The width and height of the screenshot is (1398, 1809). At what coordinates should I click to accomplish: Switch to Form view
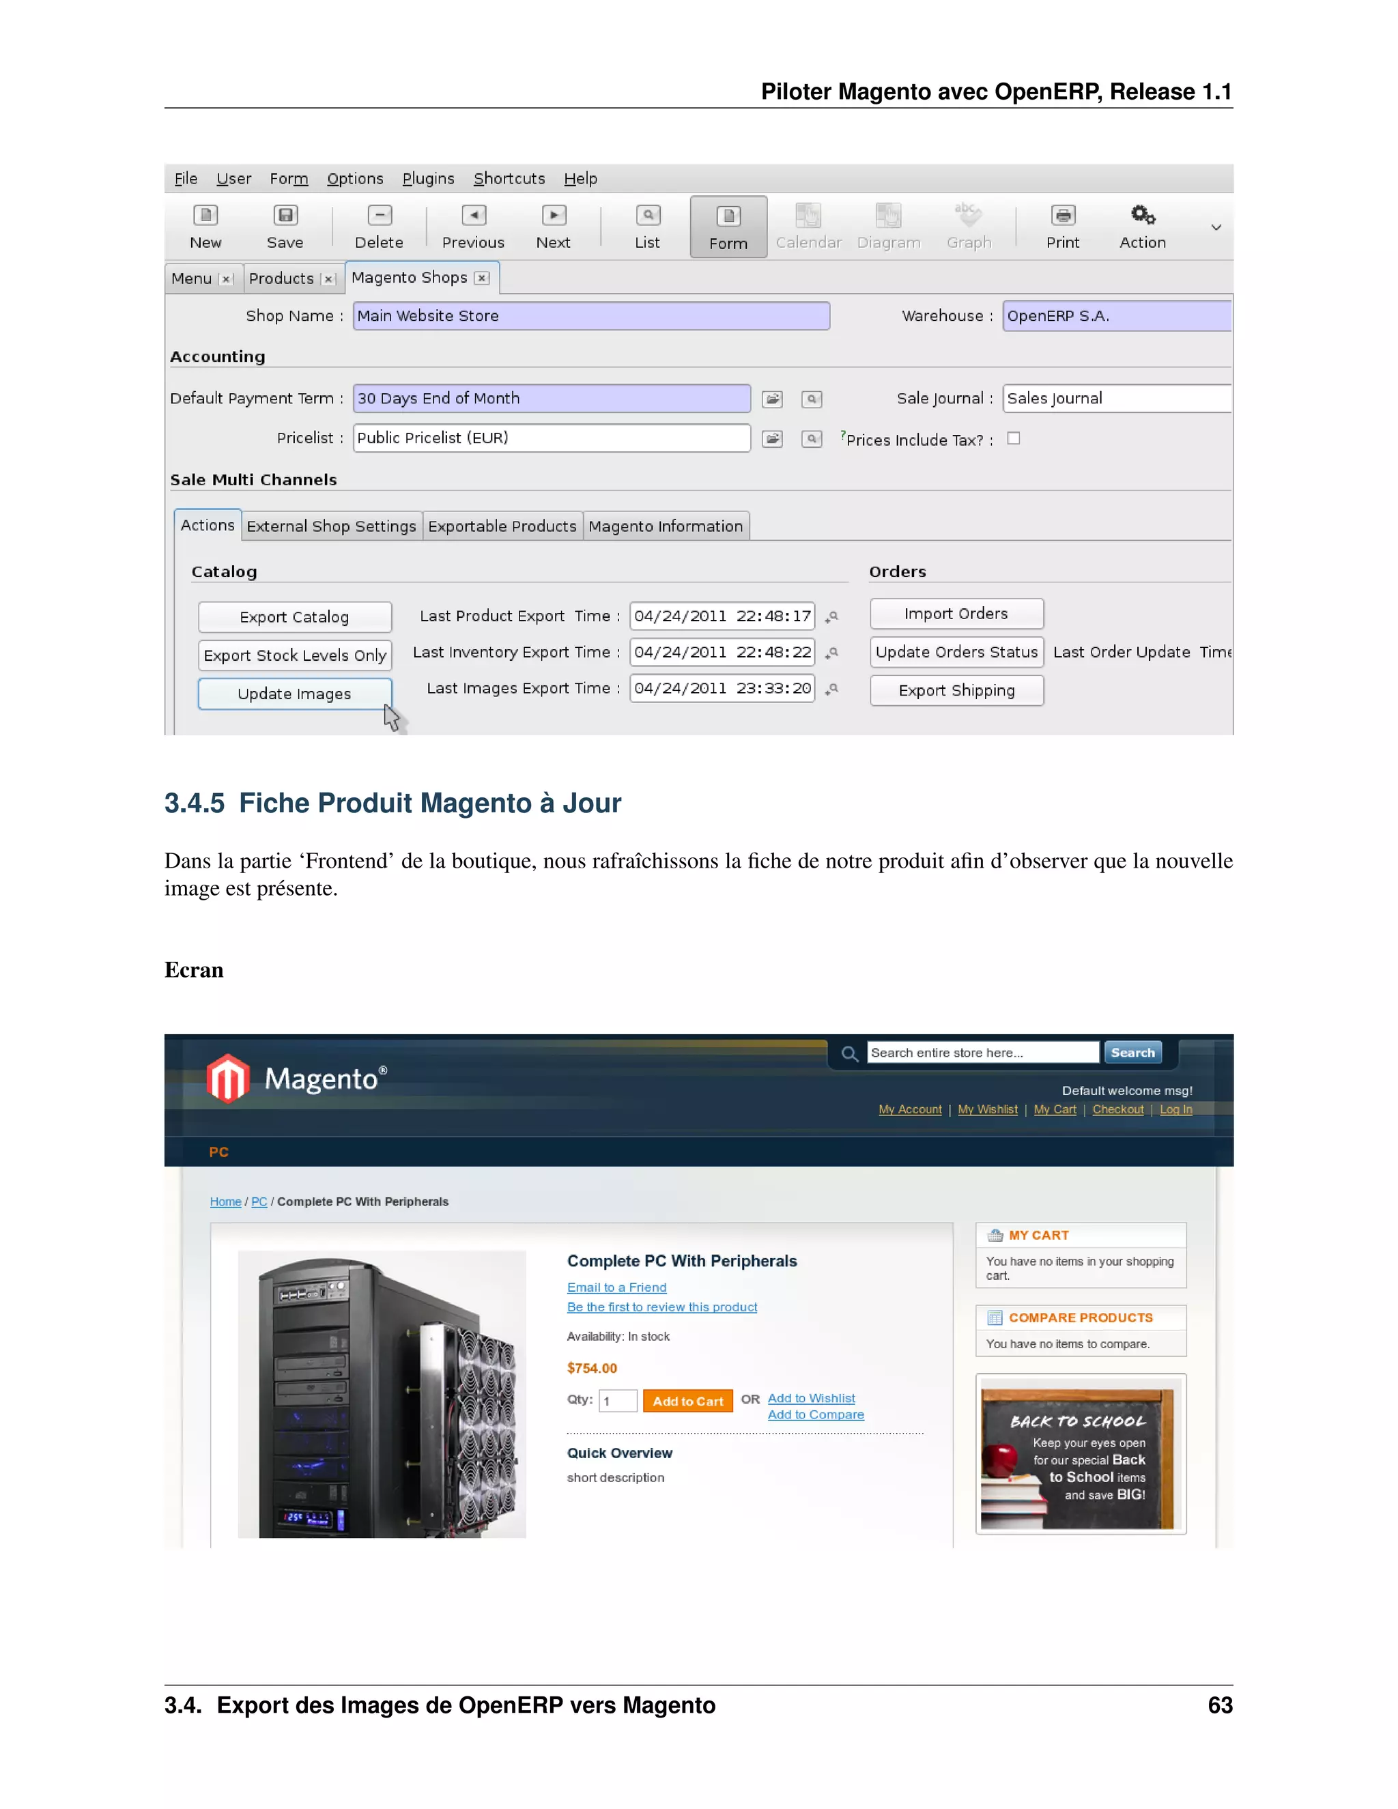[728, 227]
